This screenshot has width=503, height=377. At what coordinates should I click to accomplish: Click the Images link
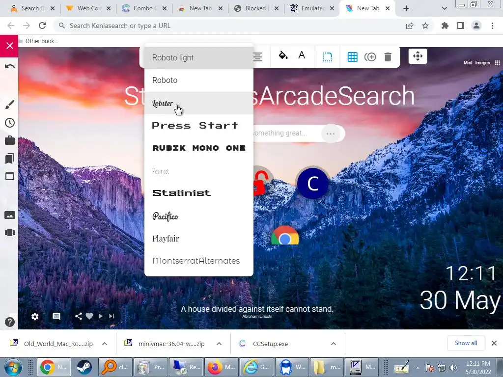482,63
